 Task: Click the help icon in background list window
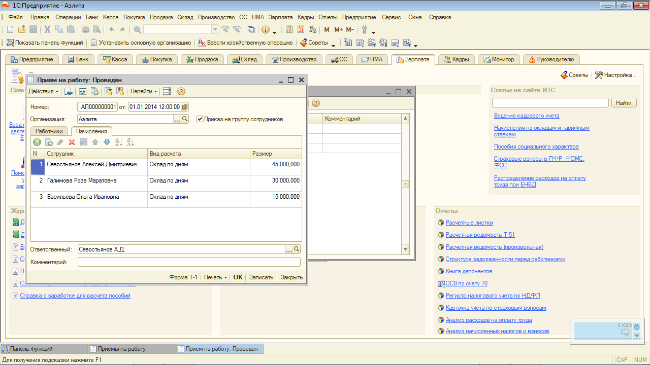[x=316, y=103]
